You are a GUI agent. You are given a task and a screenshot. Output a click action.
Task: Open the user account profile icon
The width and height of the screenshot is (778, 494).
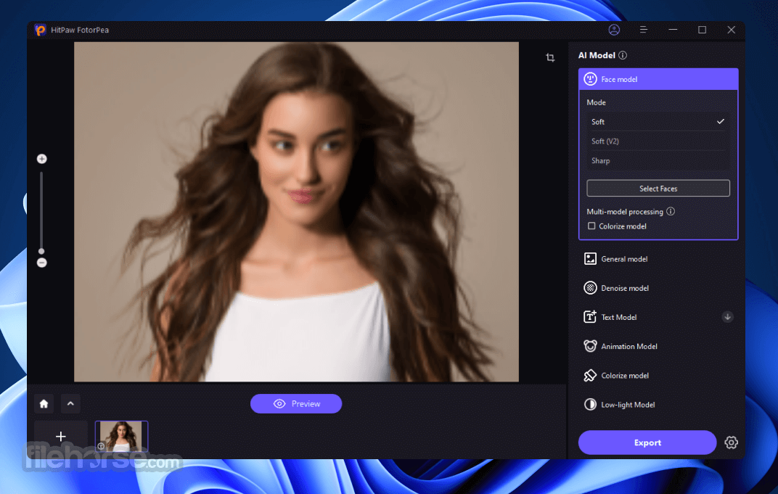coord(614,30)
